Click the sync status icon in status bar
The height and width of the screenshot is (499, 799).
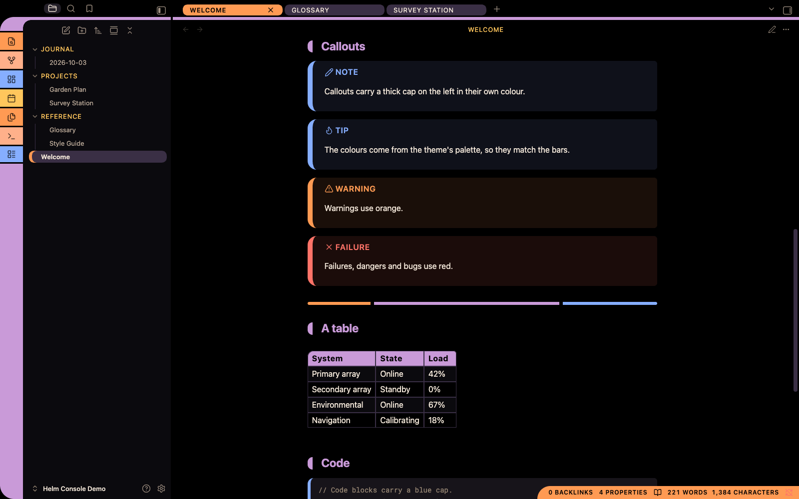coord(789,493)
